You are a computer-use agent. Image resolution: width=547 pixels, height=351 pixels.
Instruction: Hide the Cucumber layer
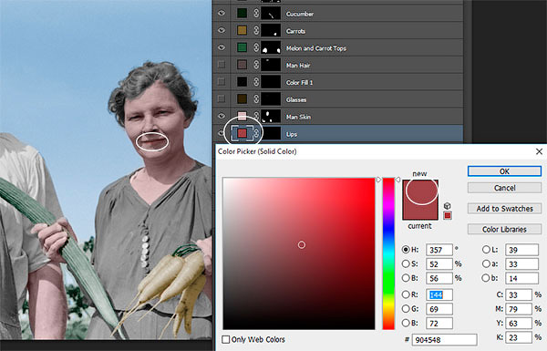pyautogui.click(x=222, y=14)
